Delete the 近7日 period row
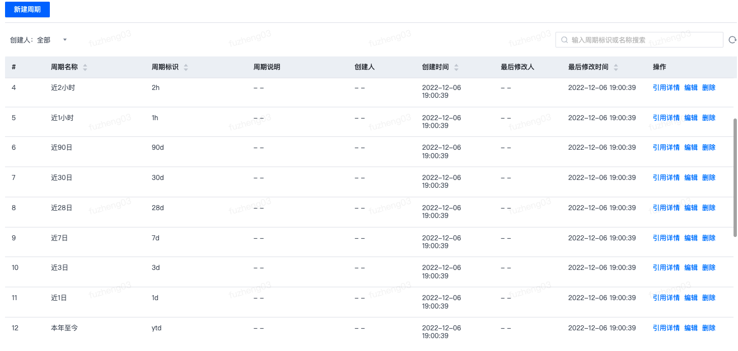 709,238
